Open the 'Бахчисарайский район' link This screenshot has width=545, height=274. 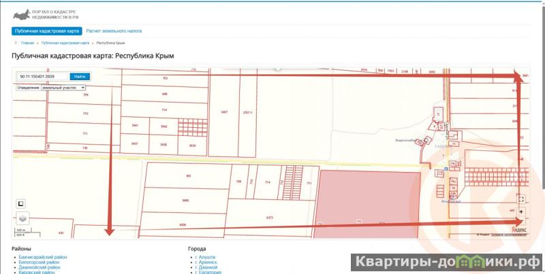pyautogui.click(x=42, y=257)
